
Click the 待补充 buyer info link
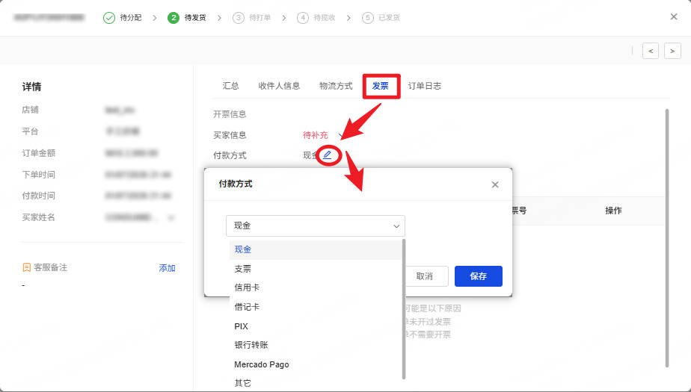coord(316,135)
